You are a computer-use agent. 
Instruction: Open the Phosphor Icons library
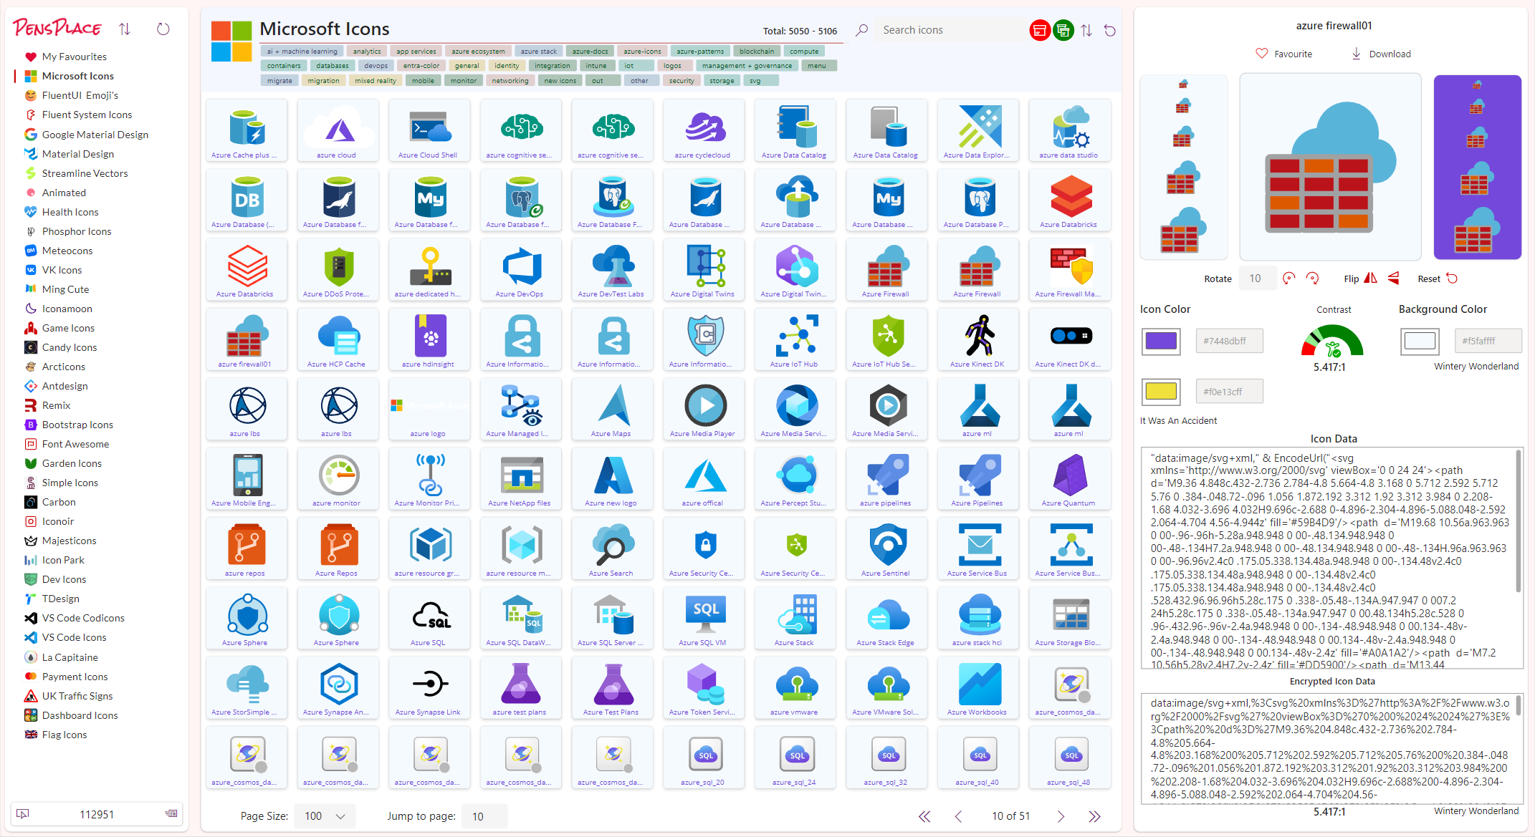pyautogui.click(x=77, y=231)
